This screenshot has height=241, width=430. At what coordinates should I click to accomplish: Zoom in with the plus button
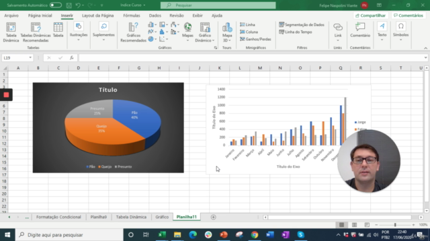coord(413,225)
